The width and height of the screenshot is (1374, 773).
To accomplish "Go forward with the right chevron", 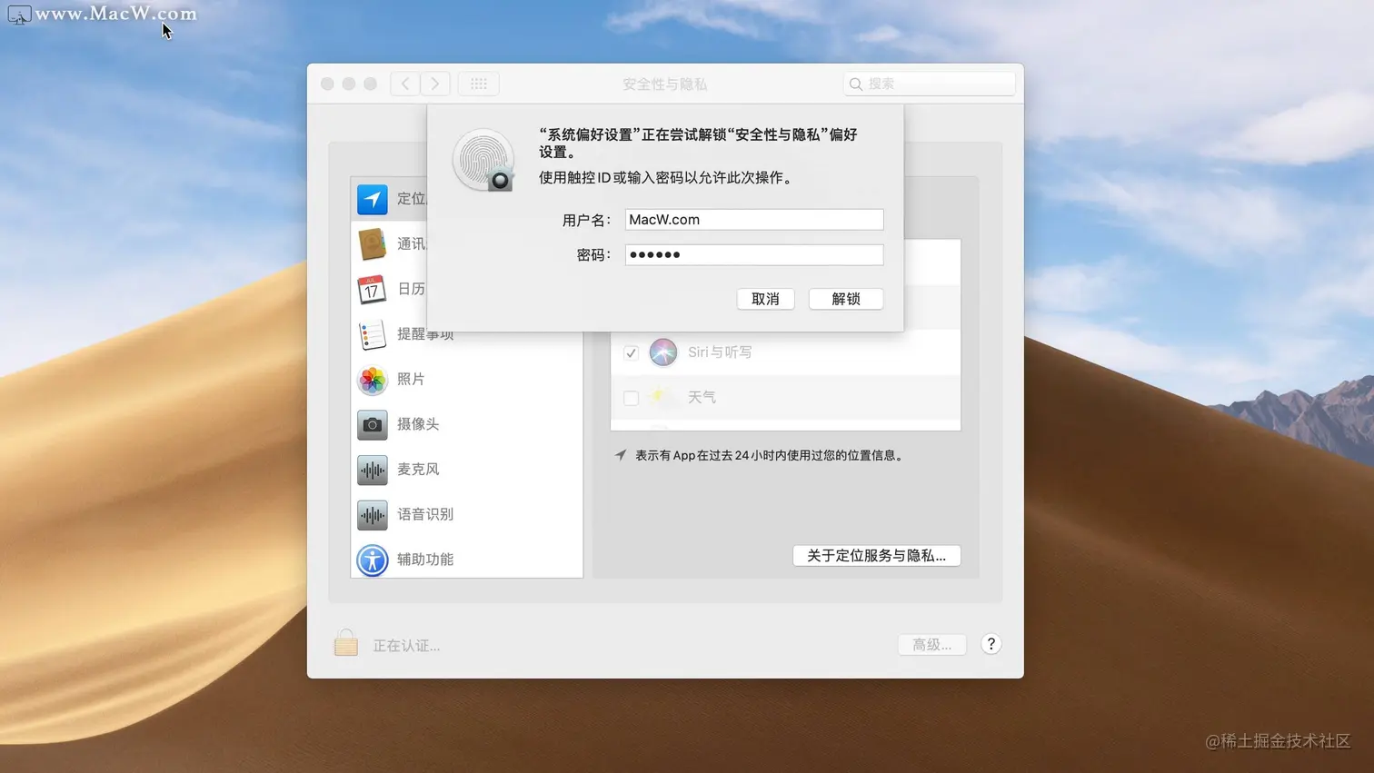I will click(x=435, y=84).
